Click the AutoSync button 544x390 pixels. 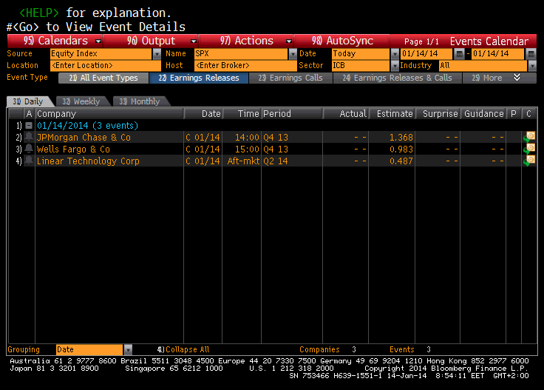(341, 41)
